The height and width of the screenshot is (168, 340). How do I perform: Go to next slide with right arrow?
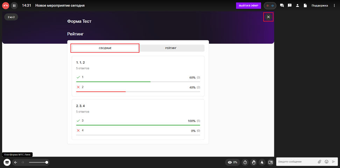[22, 162]
